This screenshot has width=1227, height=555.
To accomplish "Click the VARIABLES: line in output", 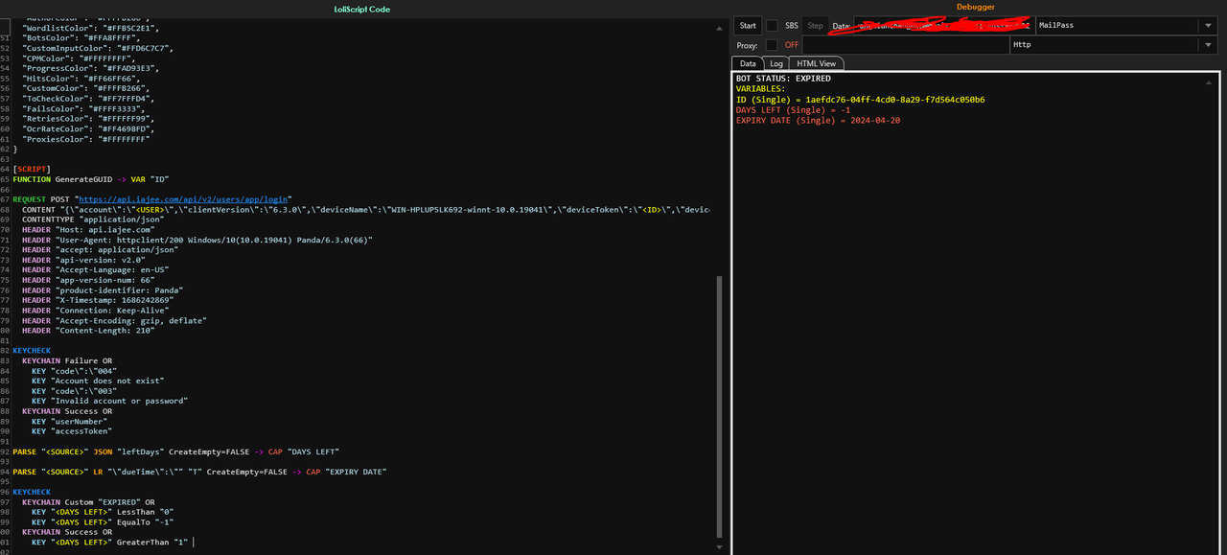I will click(x=761, y=89).
